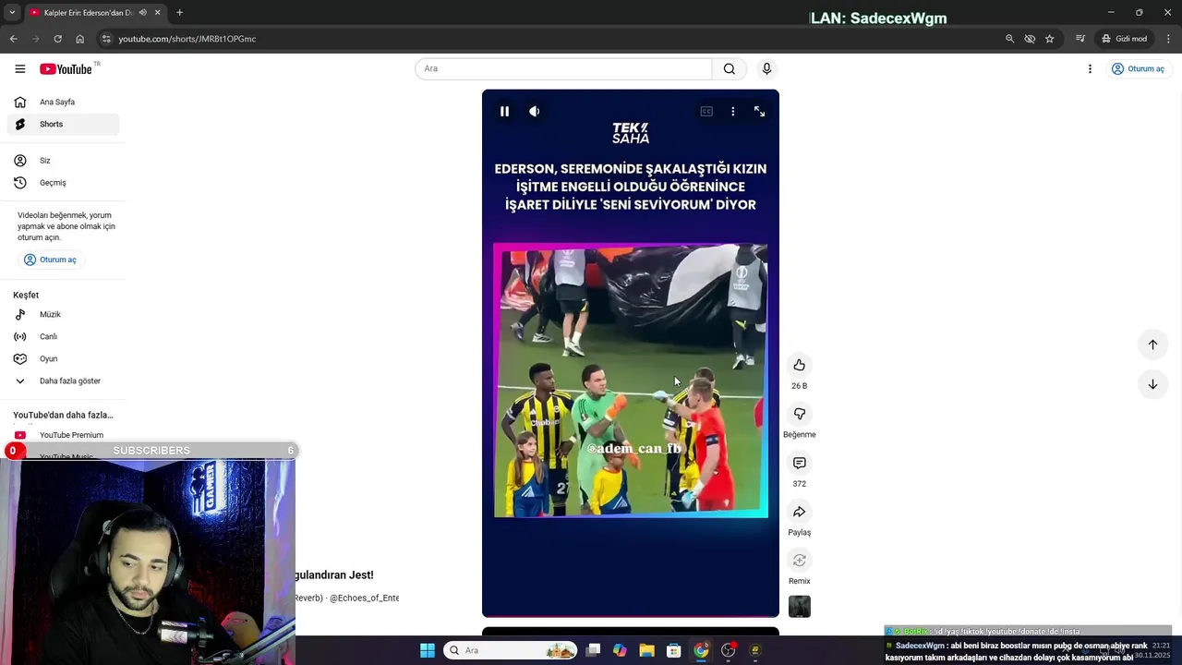Open Copilot from taskbar

(x=620, y=650)
